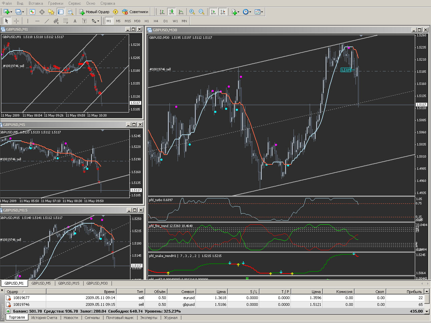Select the H4 timeframe button
Viewport: 431px width, 323px height.
pyautogui.click(x=156, y=21)
